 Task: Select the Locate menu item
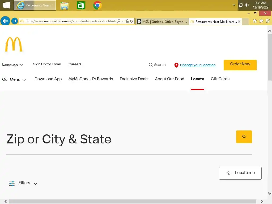click(x=197, y=79)
